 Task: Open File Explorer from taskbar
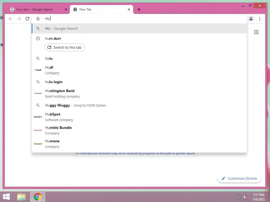point(21,197)
